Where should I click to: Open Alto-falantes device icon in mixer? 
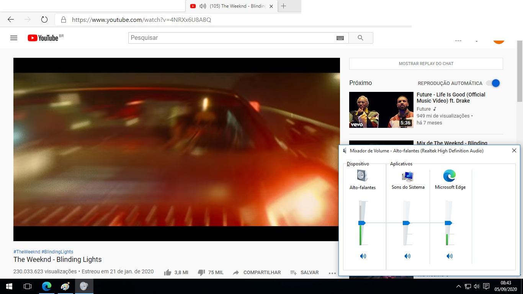tap(362, 176)
